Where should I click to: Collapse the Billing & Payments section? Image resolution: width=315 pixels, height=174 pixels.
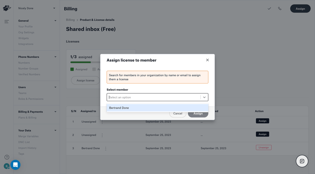[55, 112]
